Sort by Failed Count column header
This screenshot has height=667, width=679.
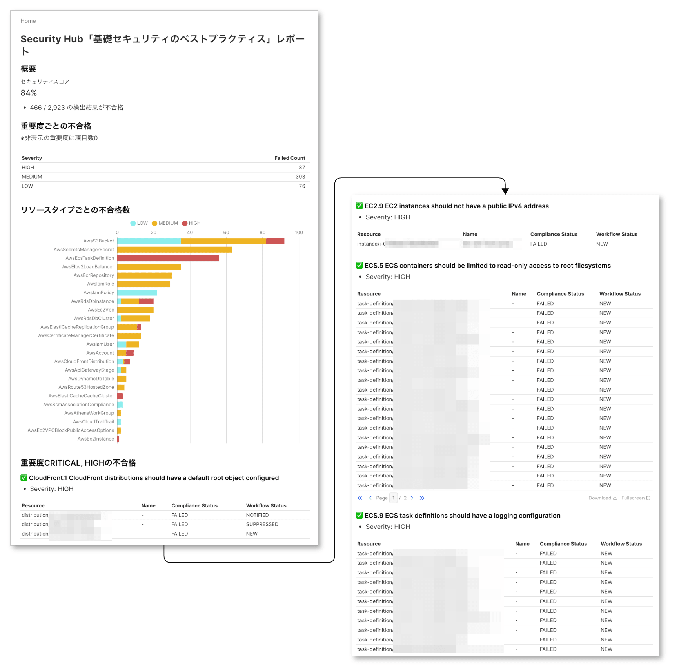tap(290, 158)
